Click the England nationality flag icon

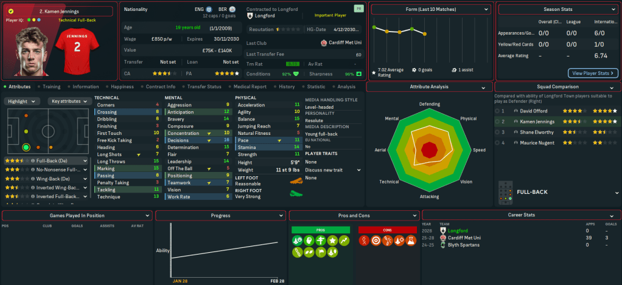click(x=209, y=10)
